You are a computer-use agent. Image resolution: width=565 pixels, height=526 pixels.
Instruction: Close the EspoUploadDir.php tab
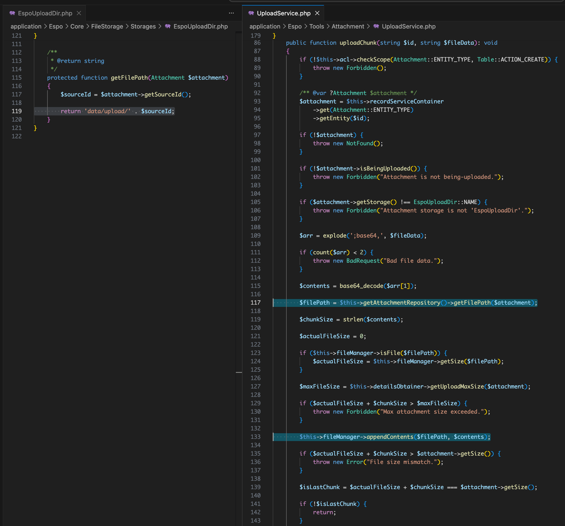(79, 13)
